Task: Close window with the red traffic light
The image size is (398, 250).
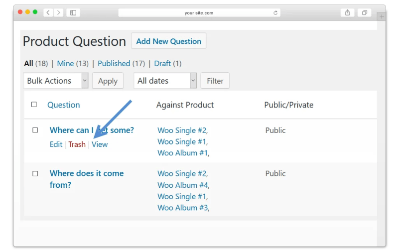Action: coord(20,11)
